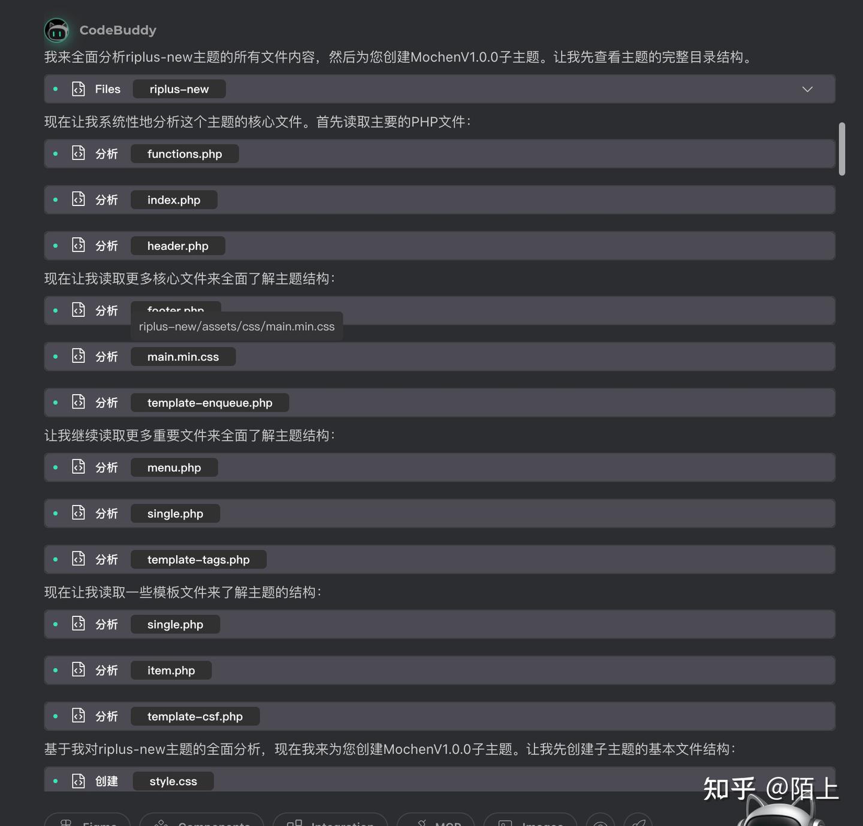Open the item.php file tag
Image resolution: width=863 pixels, height=826 pixels.
(171, 671)
